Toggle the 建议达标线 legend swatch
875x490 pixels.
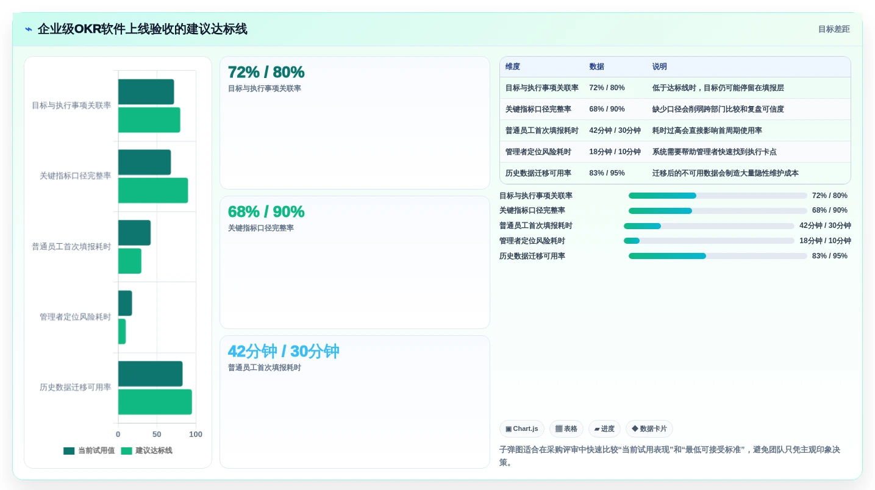click(126, 451)
